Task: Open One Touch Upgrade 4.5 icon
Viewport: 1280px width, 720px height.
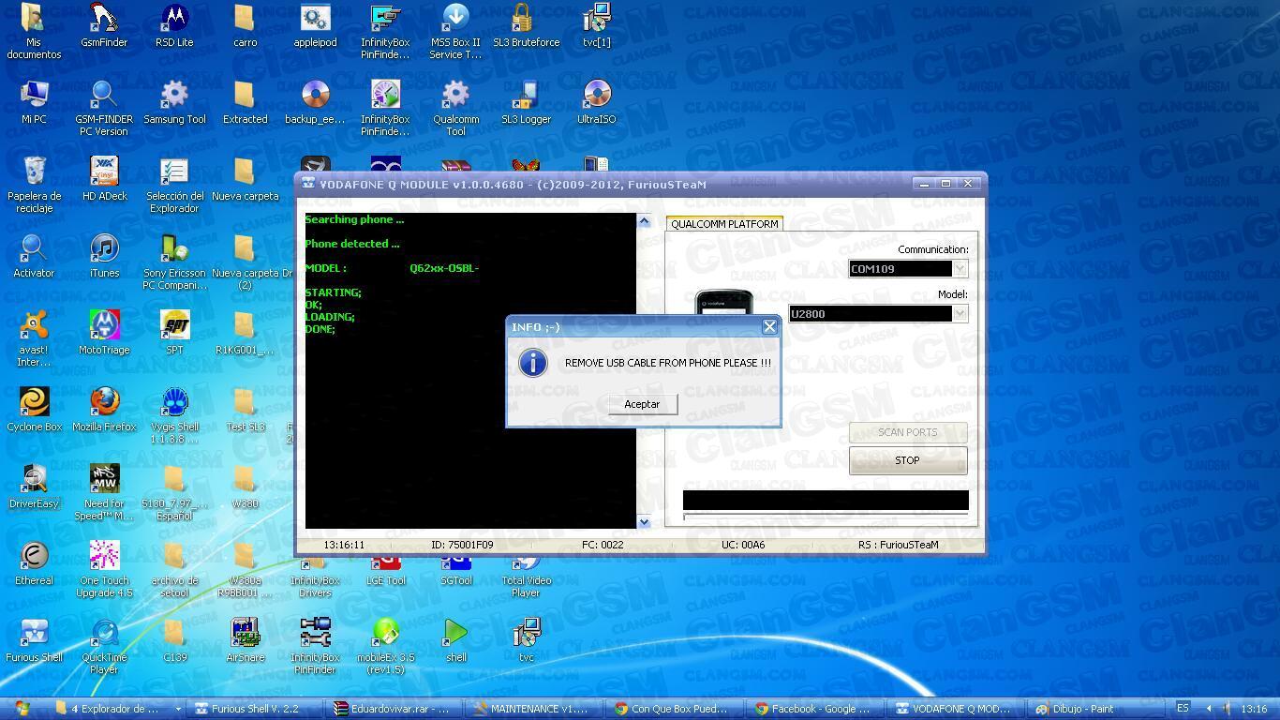Action: pyautogui.click(x=104, y=569)
